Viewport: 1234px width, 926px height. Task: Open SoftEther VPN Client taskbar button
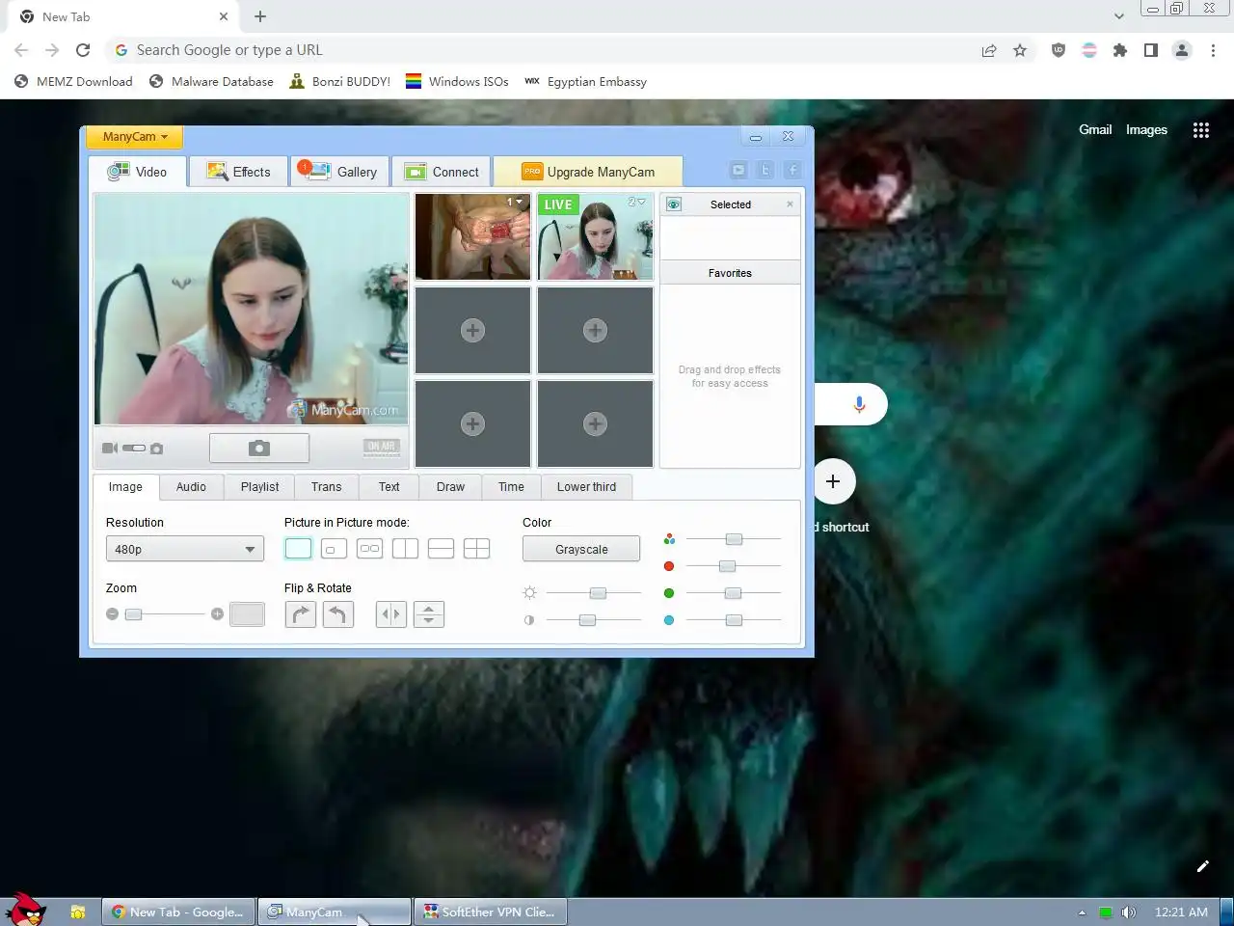click(x=491, y=912)
